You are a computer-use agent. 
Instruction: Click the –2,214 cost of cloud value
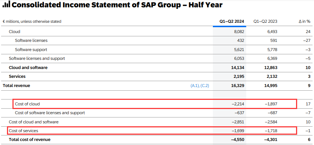coord(238,104)
